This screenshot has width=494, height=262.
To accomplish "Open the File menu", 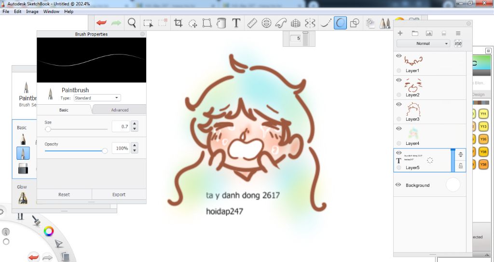I will point(6,12).
